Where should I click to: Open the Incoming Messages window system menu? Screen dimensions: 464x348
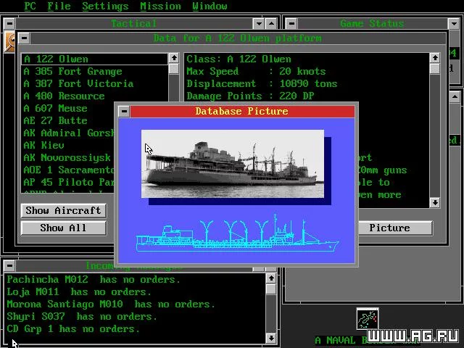click(9, 265)
